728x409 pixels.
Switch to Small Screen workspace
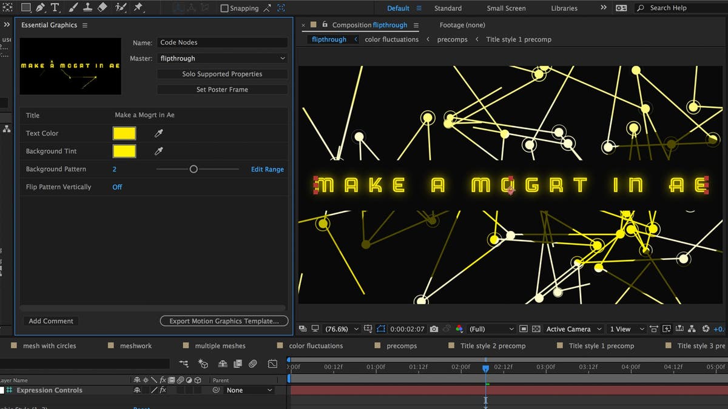click(x=507, y=8)
